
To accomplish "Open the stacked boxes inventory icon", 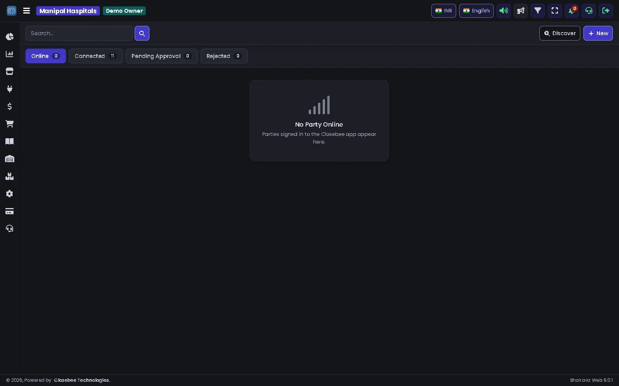I will coord(10,176).
